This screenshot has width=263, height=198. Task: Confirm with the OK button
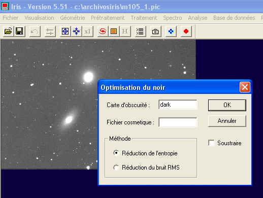[x=227, y=105]
